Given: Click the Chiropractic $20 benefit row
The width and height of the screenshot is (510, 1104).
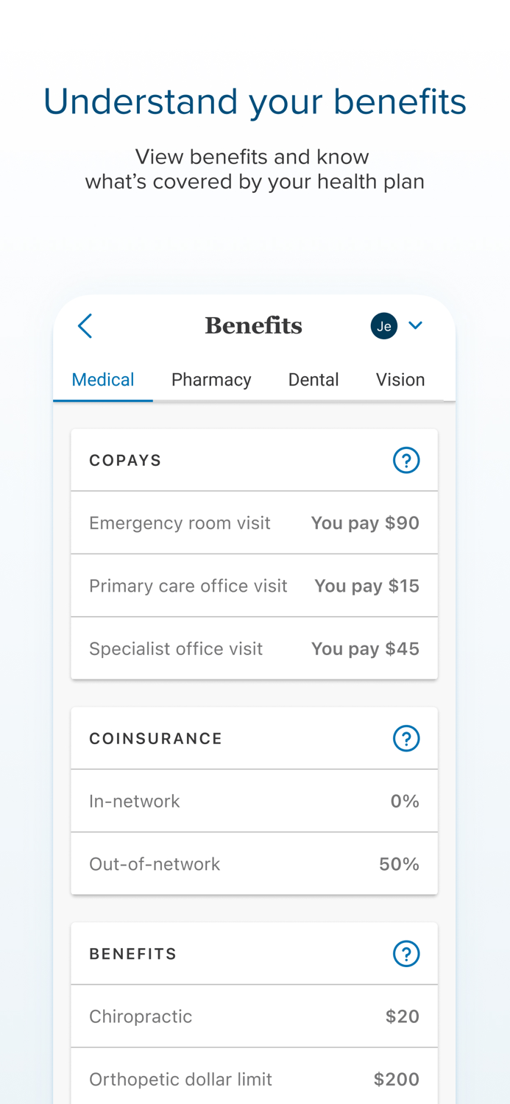Looking at the screenshot, I should (x=255, y=1016).
